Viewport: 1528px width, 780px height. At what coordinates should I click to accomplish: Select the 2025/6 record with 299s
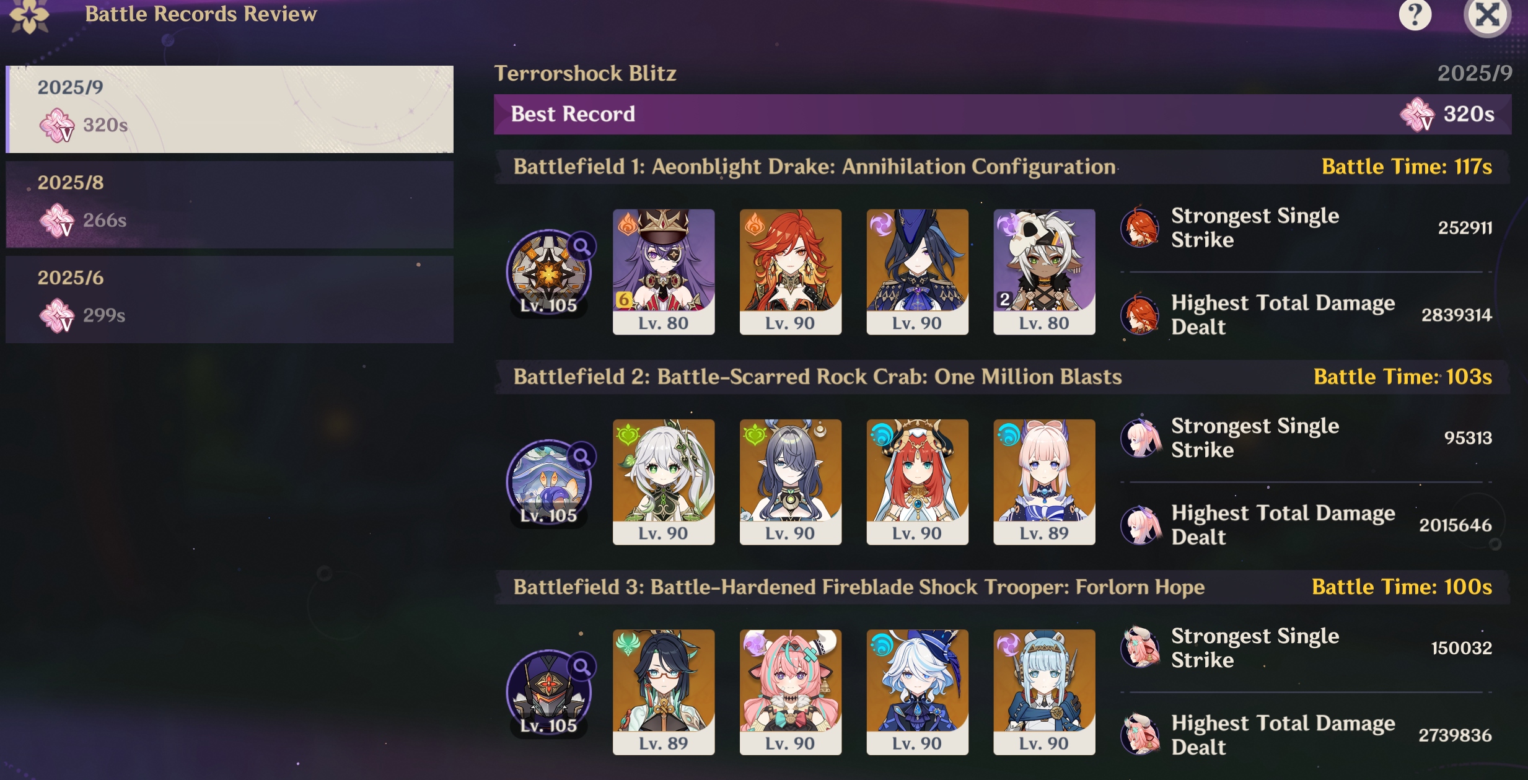[x=229, y=300]
